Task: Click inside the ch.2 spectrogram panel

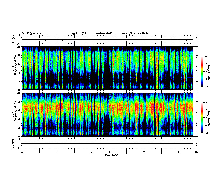Action: pyautogui.click(x=108, y=114)
